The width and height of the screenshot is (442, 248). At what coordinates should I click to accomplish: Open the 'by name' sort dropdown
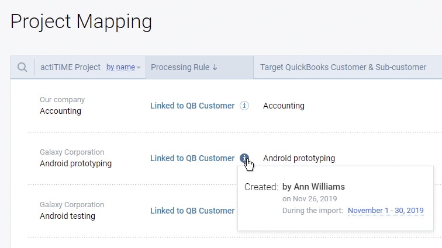[123, 67]
